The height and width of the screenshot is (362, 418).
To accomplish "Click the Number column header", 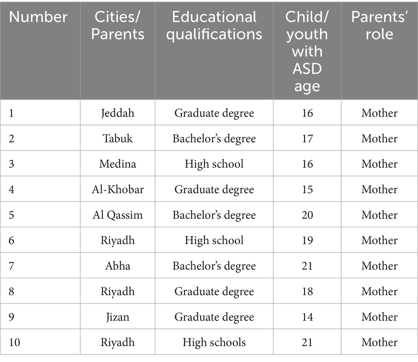I will click(38, 17).
